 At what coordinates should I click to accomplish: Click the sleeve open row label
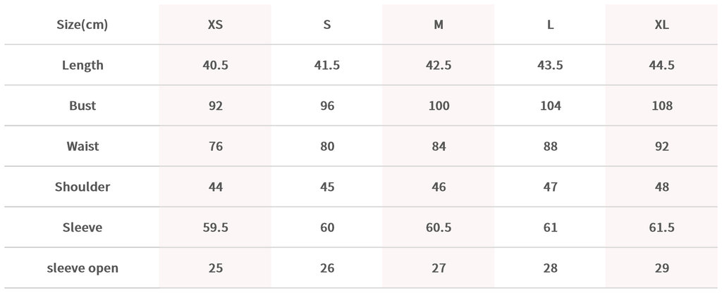pyautogui.click(x=82, y=268)
